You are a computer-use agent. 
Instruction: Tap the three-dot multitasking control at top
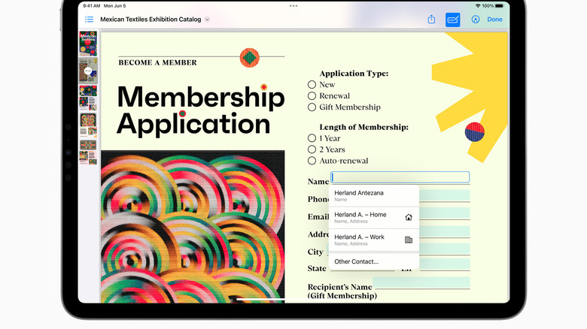tap(293, 6)
